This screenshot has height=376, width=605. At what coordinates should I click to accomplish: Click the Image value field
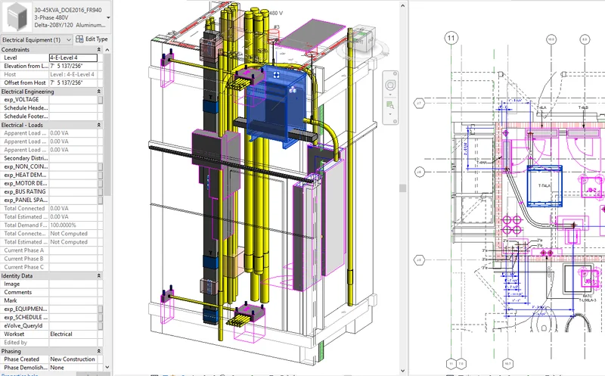coord(73,284)
